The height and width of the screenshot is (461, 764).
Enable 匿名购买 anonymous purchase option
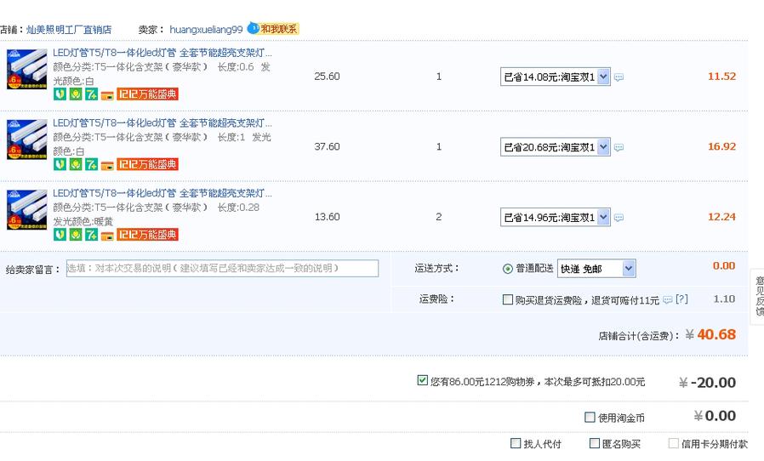point(594,443)
